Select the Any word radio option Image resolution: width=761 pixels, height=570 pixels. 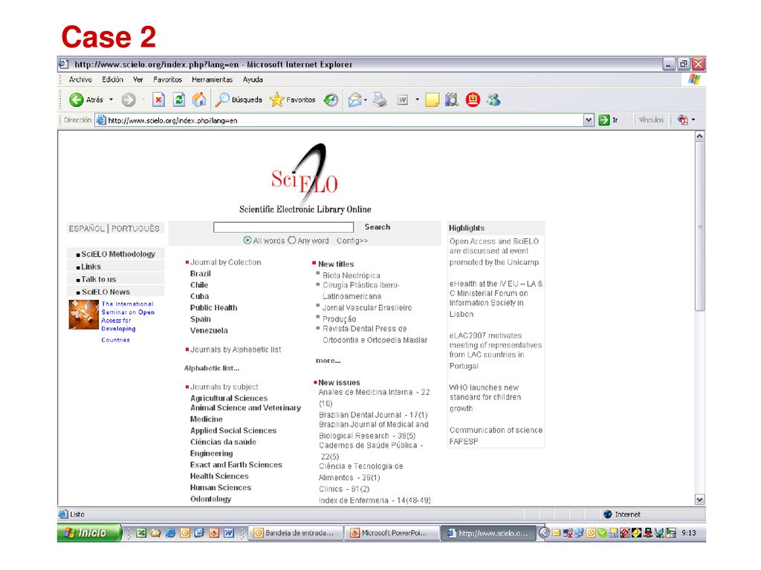(291, 240)
